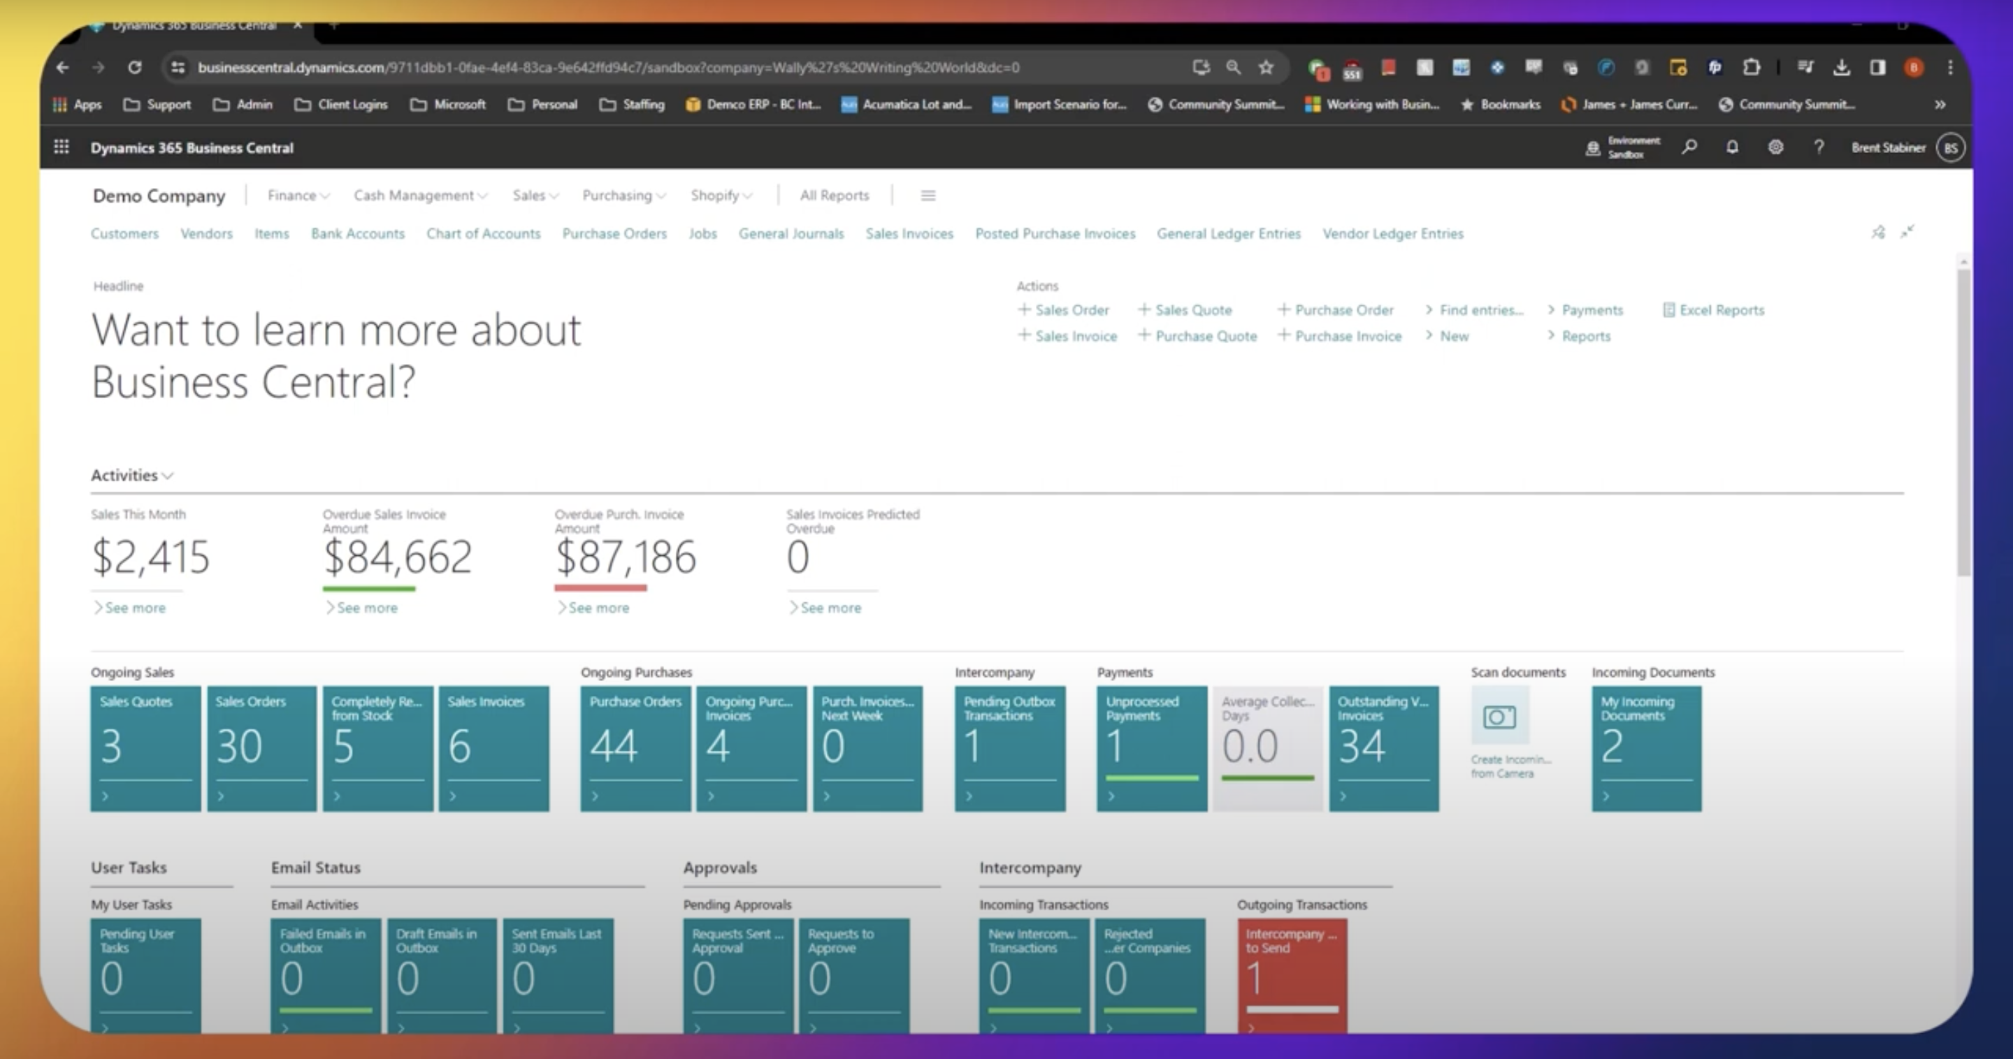Screen dimensions: 2013x1059
Task: Click the page vertical scrollbar
Action: click(x=1963, y=422)
